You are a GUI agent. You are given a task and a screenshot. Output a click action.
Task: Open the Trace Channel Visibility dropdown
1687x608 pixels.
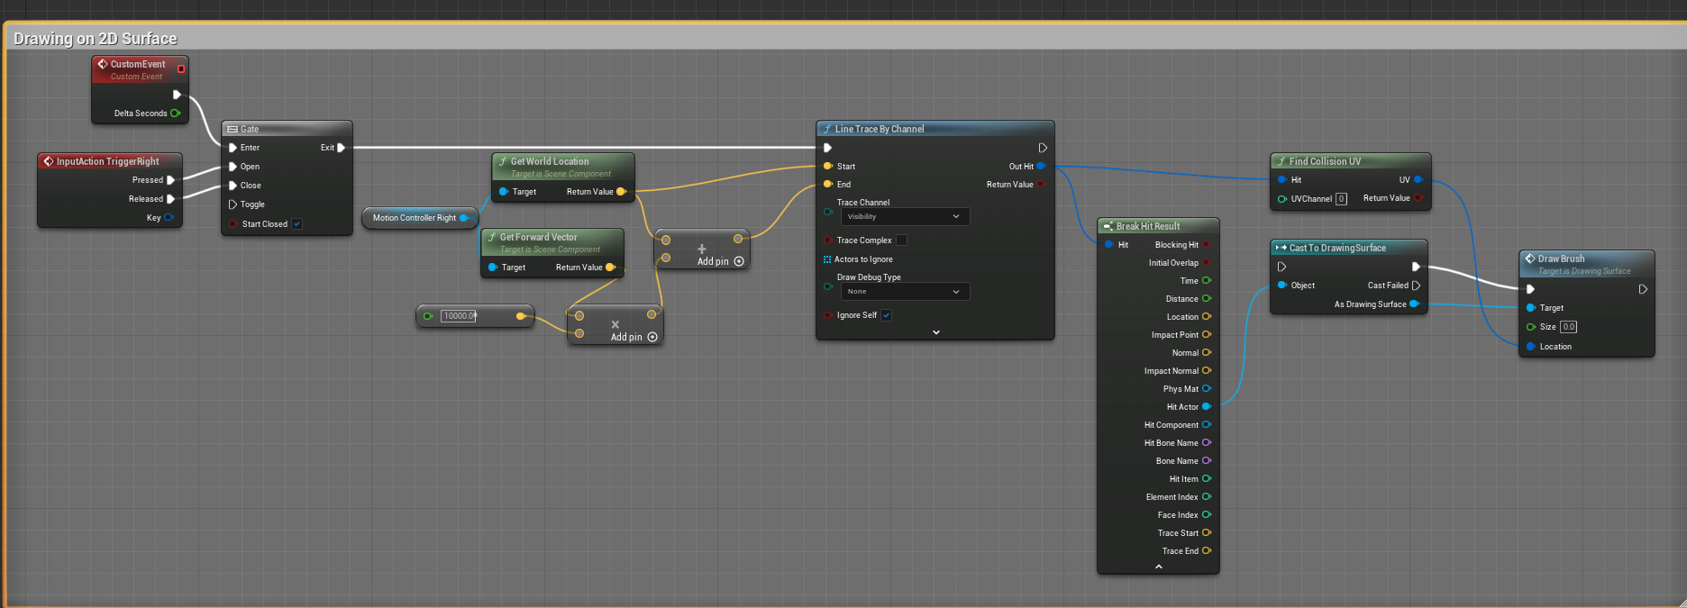905,217
